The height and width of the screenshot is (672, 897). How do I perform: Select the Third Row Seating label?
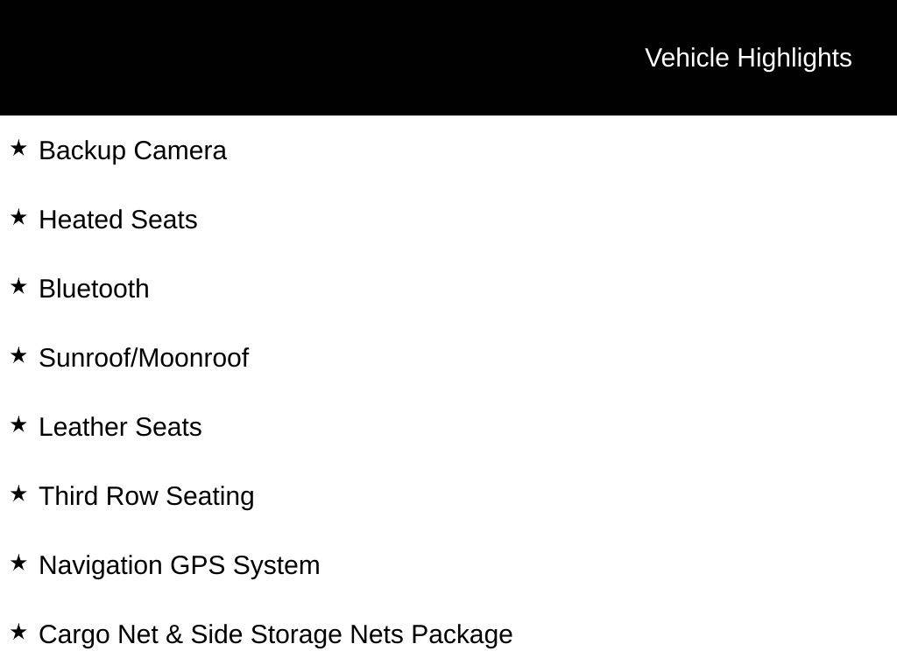click(x=146, y=497)
